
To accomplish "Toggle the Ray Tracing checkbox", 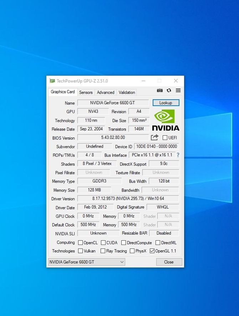I will tap(103, 251).
